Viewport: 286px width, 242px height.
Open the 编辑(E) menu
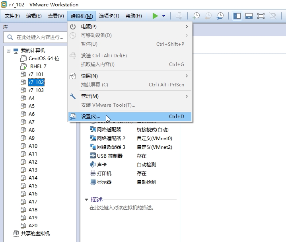tap(34, 16)
